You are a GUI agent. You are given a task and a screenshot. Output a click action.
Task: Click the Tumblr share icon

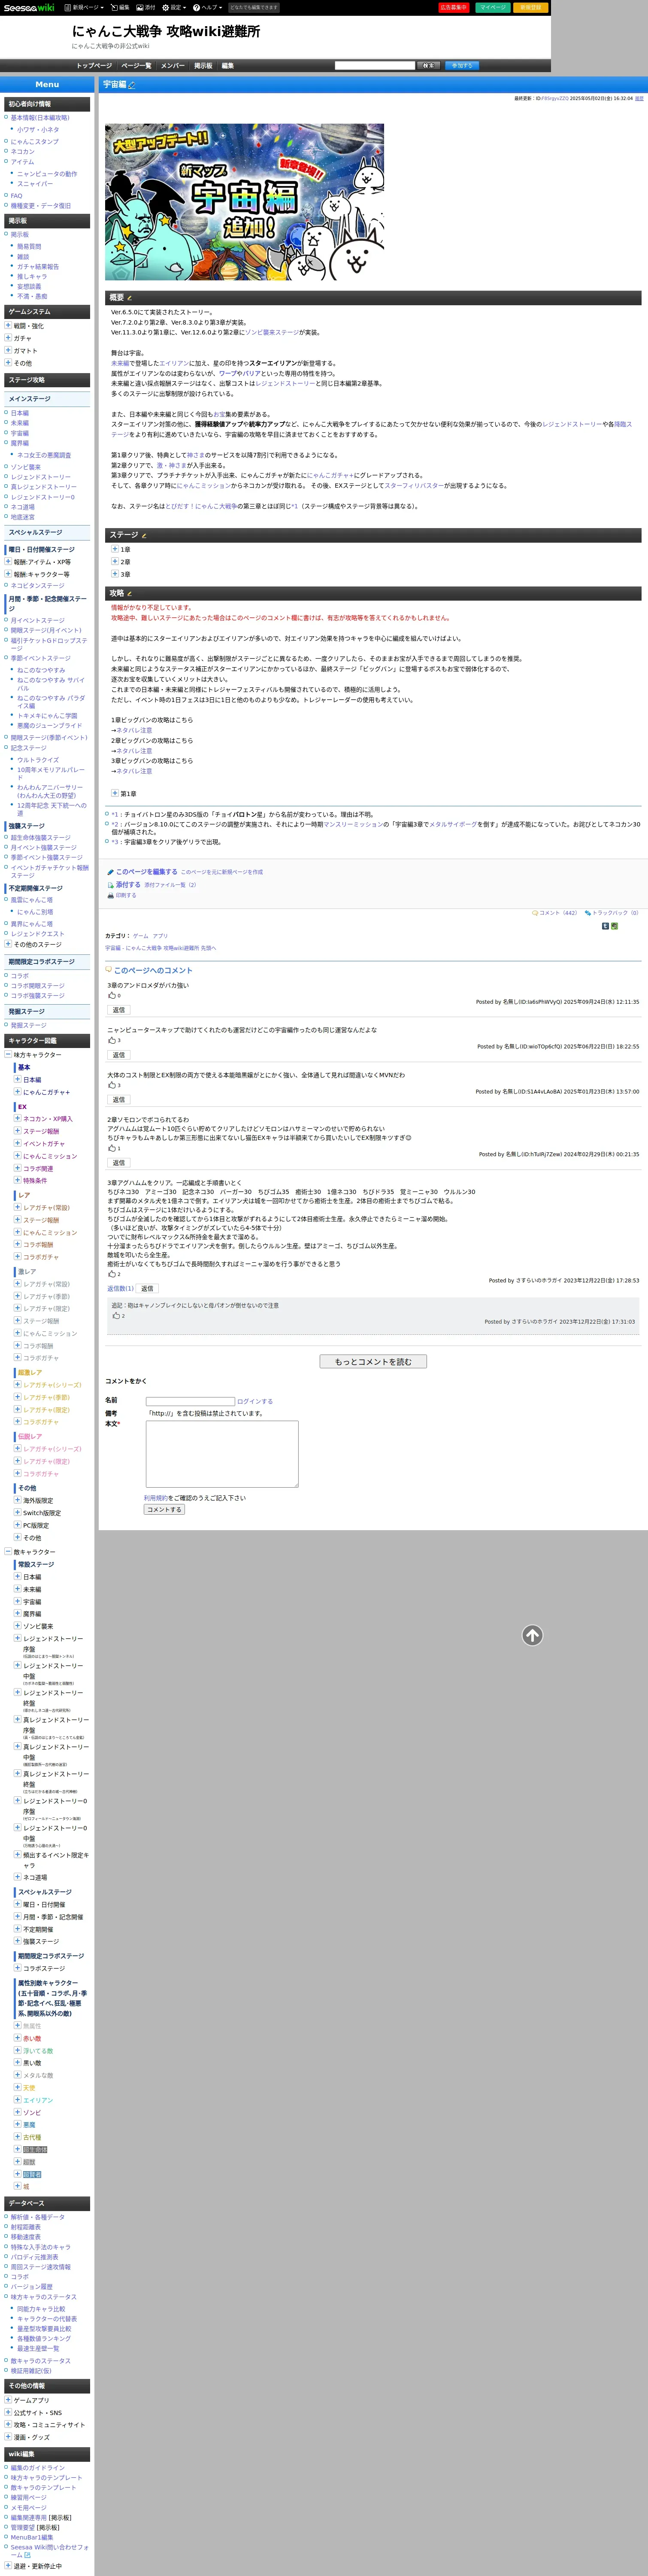605,926
